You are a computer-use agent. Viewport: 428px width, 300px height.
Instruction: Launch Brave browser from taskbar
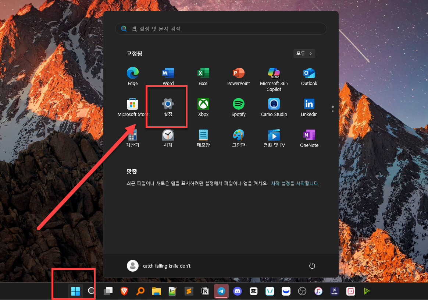pos(124,291)
